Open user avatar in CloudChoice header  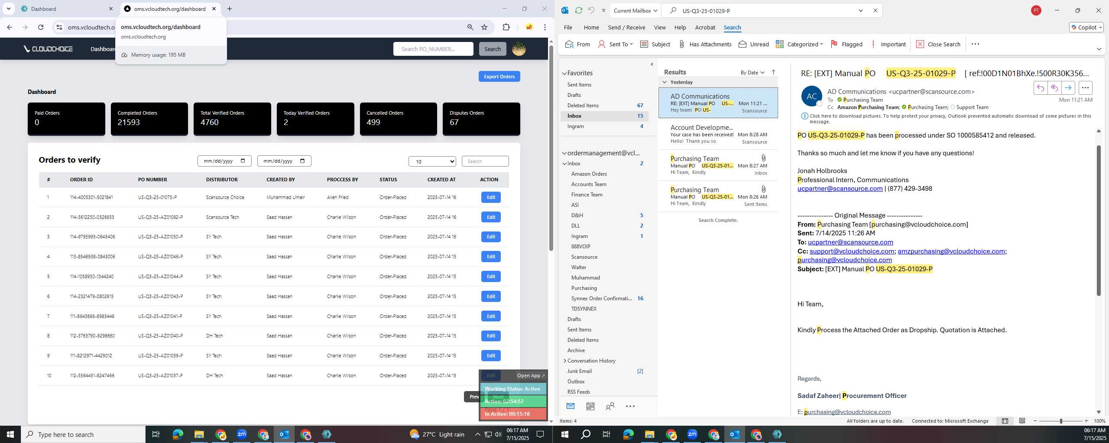click(519, 49)
